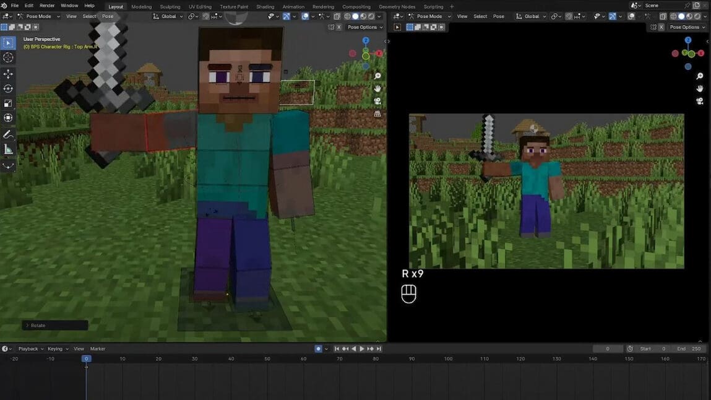Click the pan hand icon in right viewport

click(700, 89)
